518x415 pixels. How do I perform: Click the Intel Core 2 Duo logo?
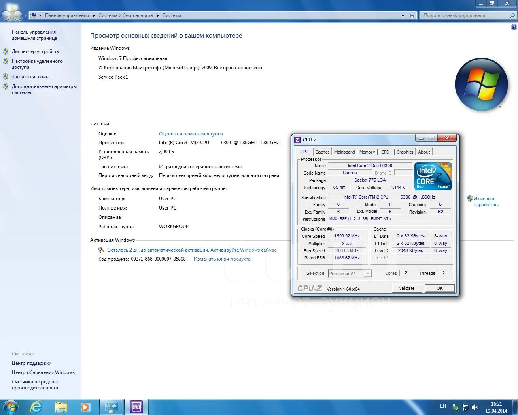[x=433, y=176]
